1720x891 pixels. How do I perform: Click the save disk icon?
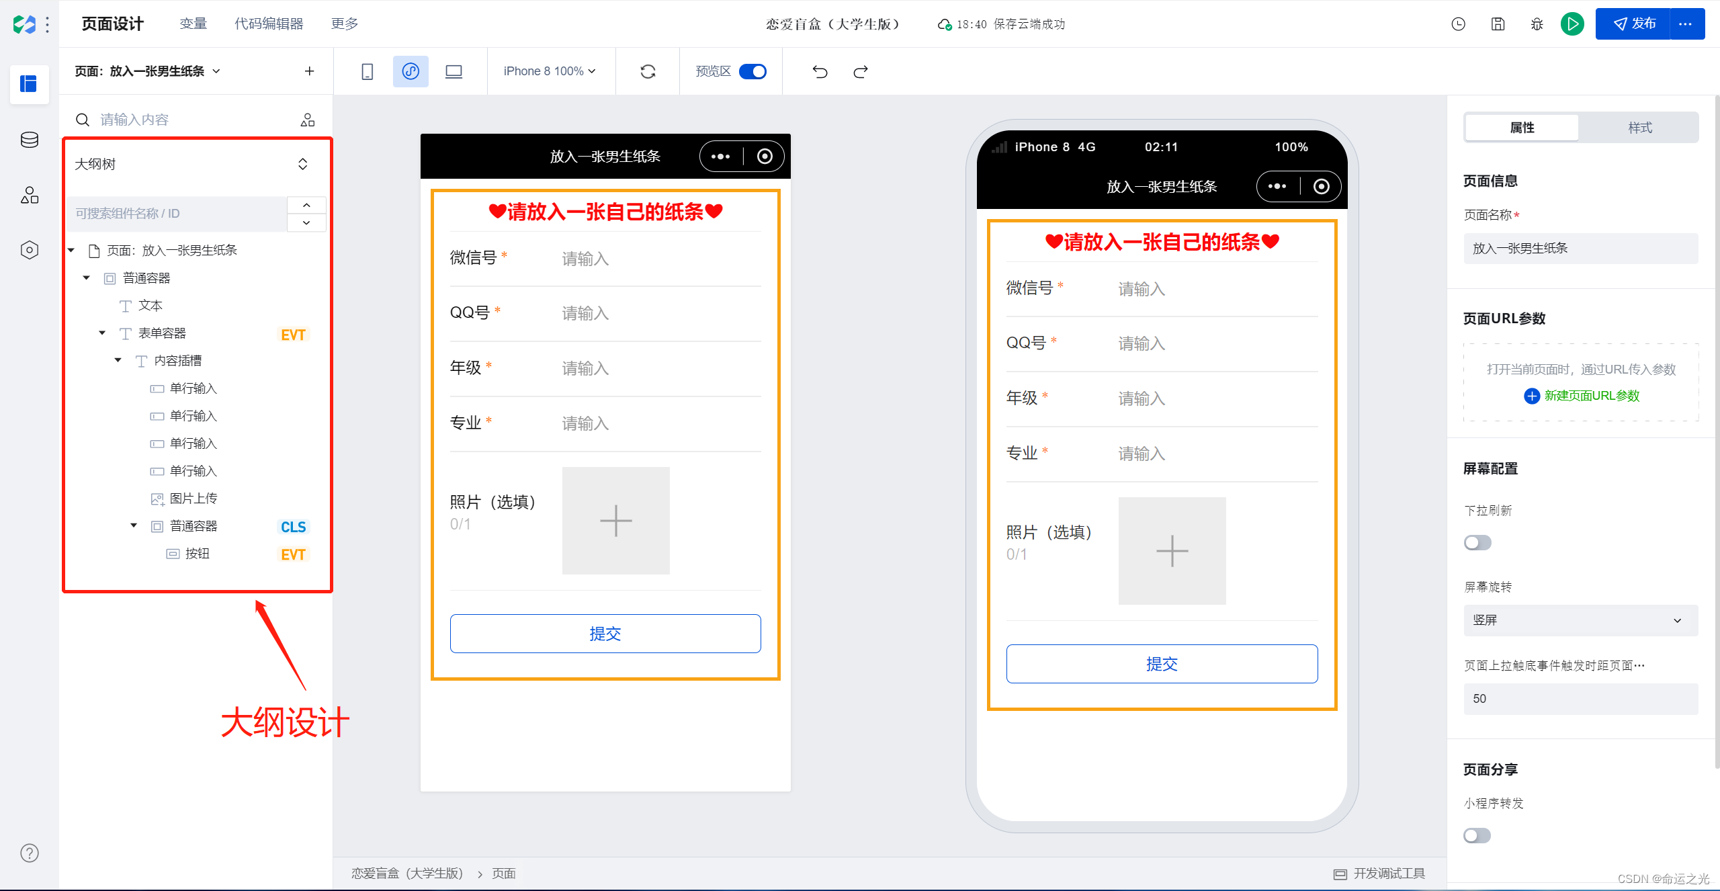click(x=1498, y=24)
